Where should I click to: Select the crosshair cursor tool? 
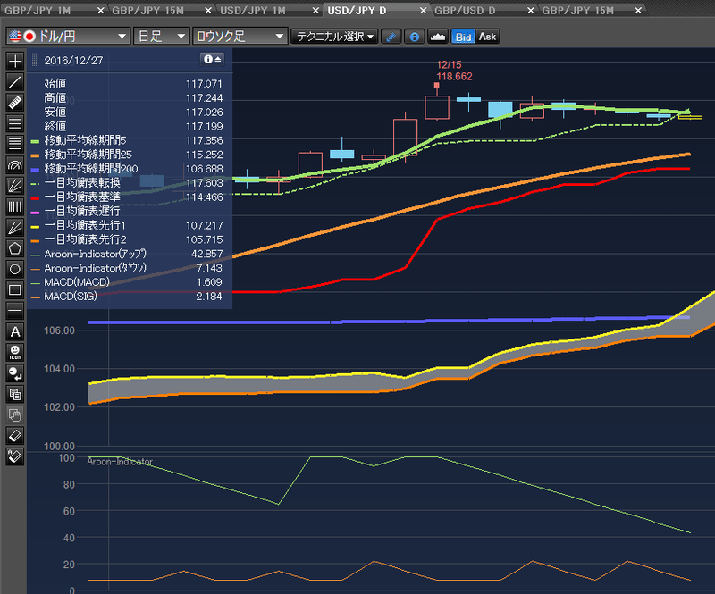click(15, 61)
